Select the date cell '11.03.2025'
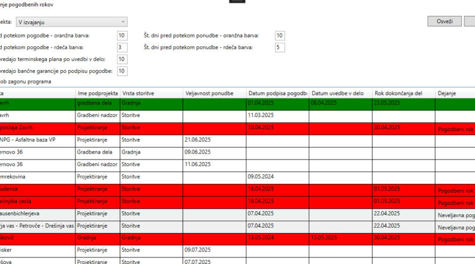 click(277, 116)
